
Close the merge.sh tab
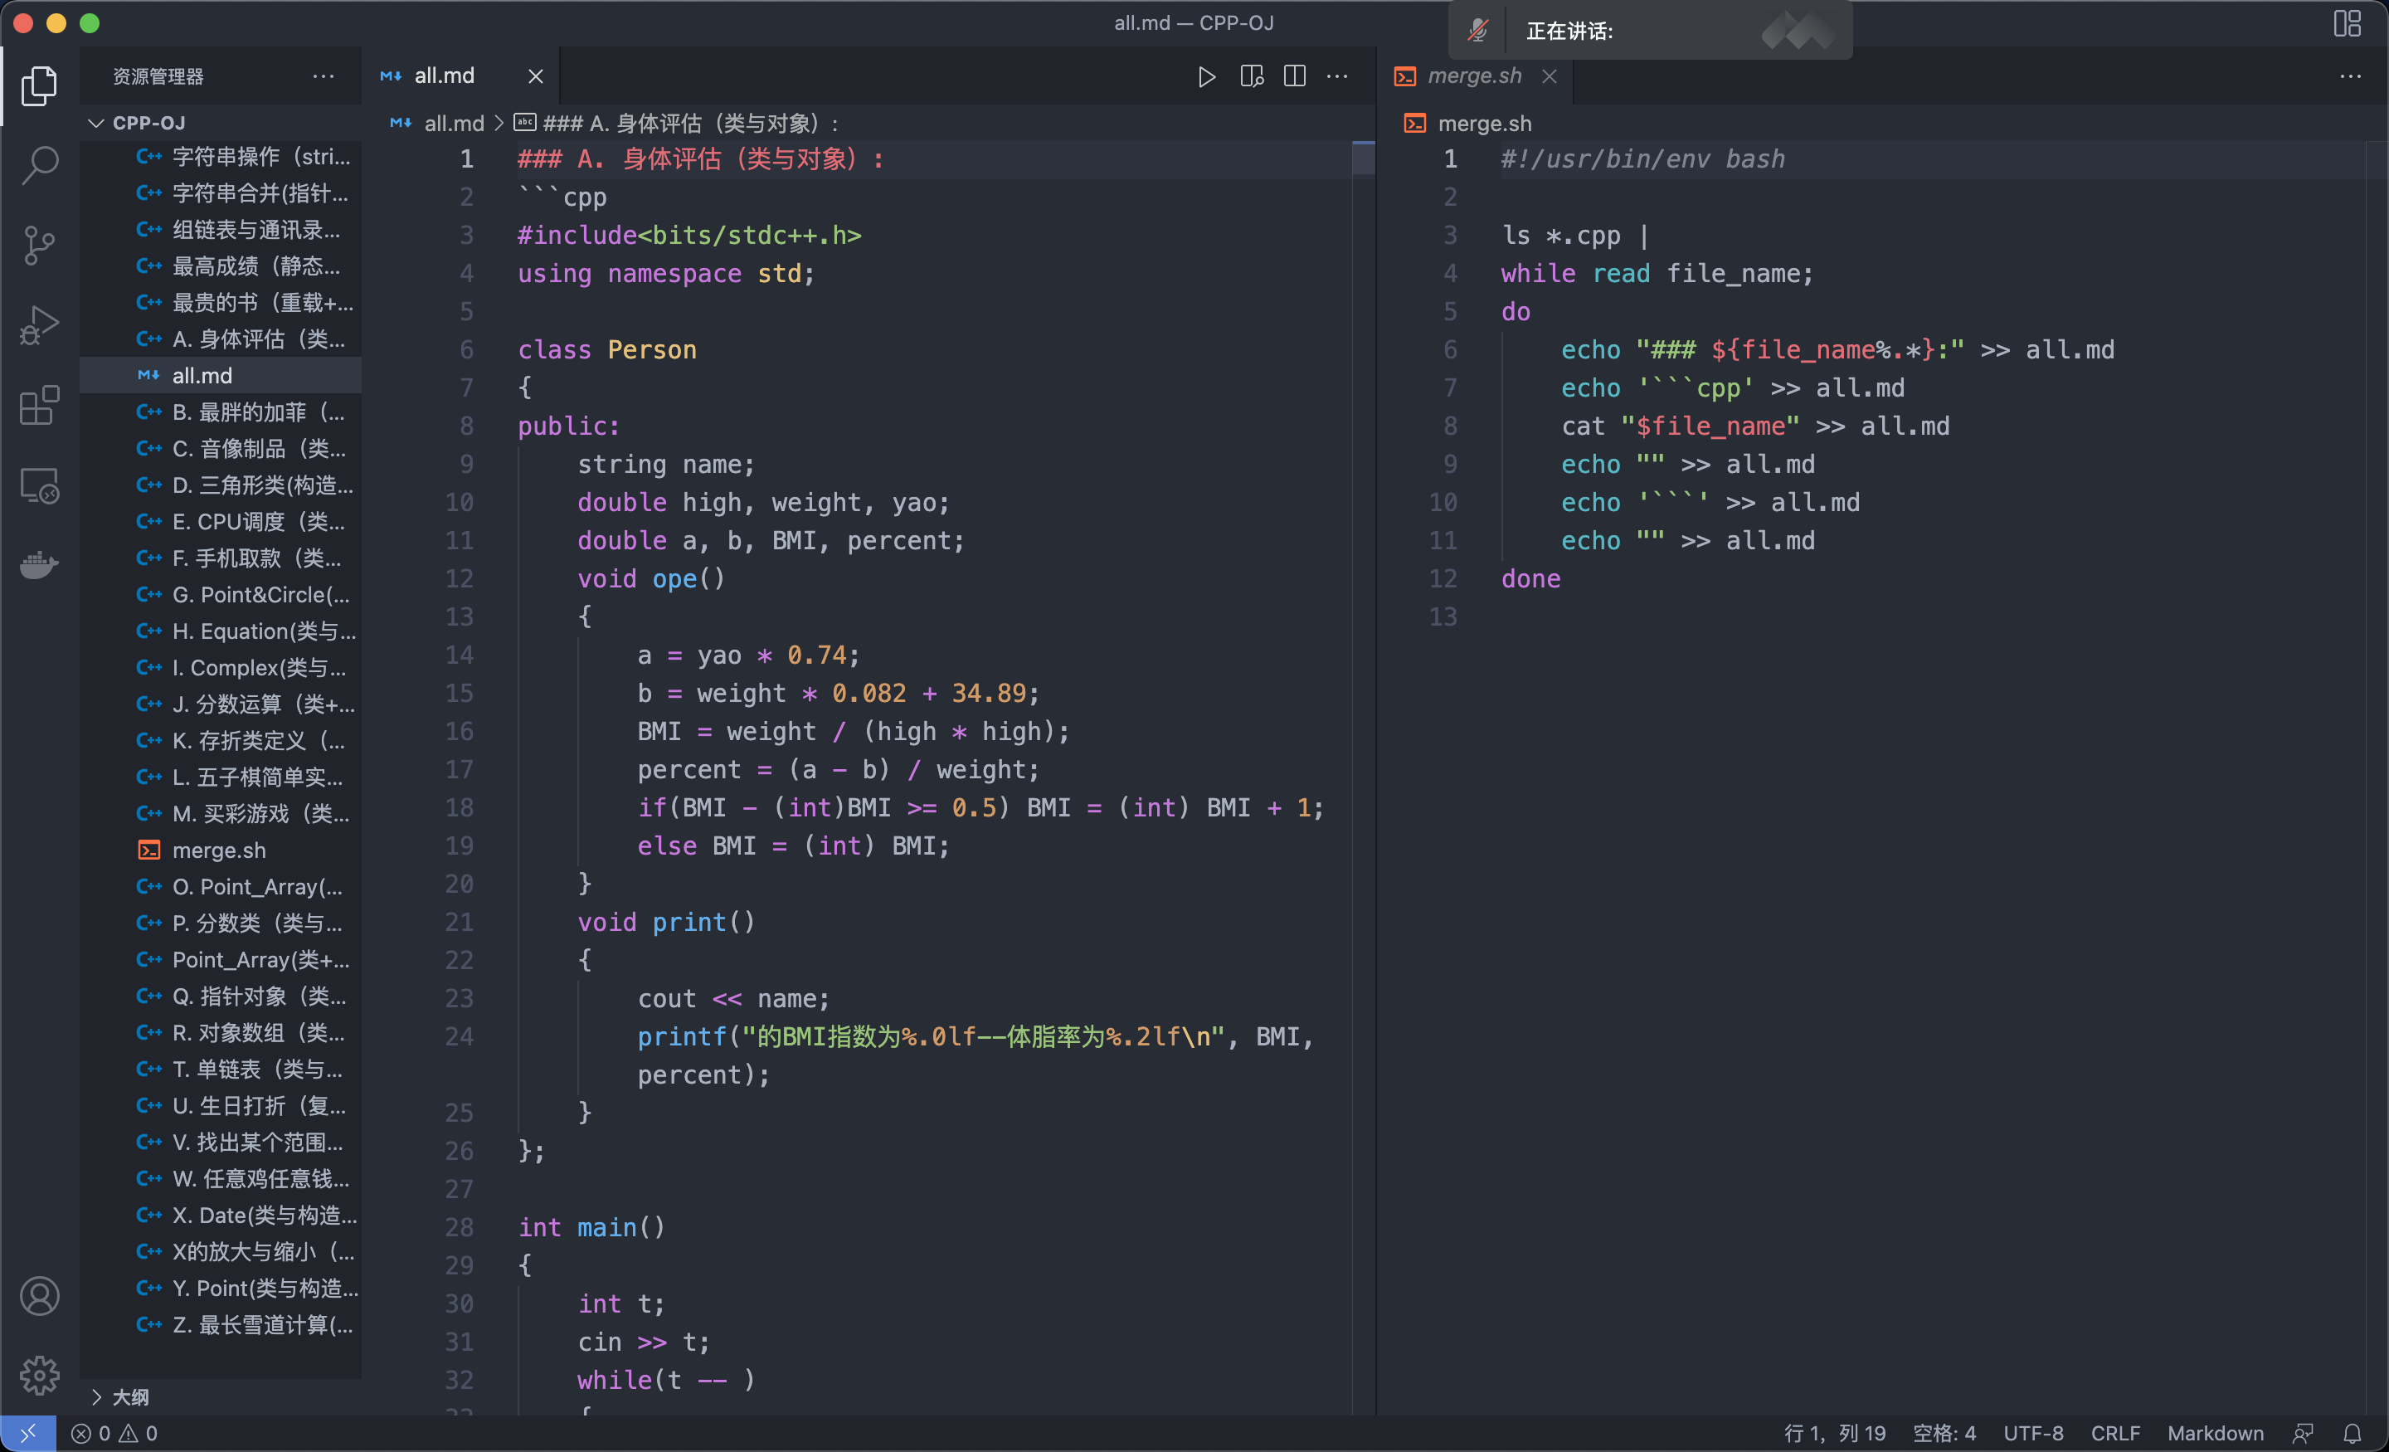1550,76
